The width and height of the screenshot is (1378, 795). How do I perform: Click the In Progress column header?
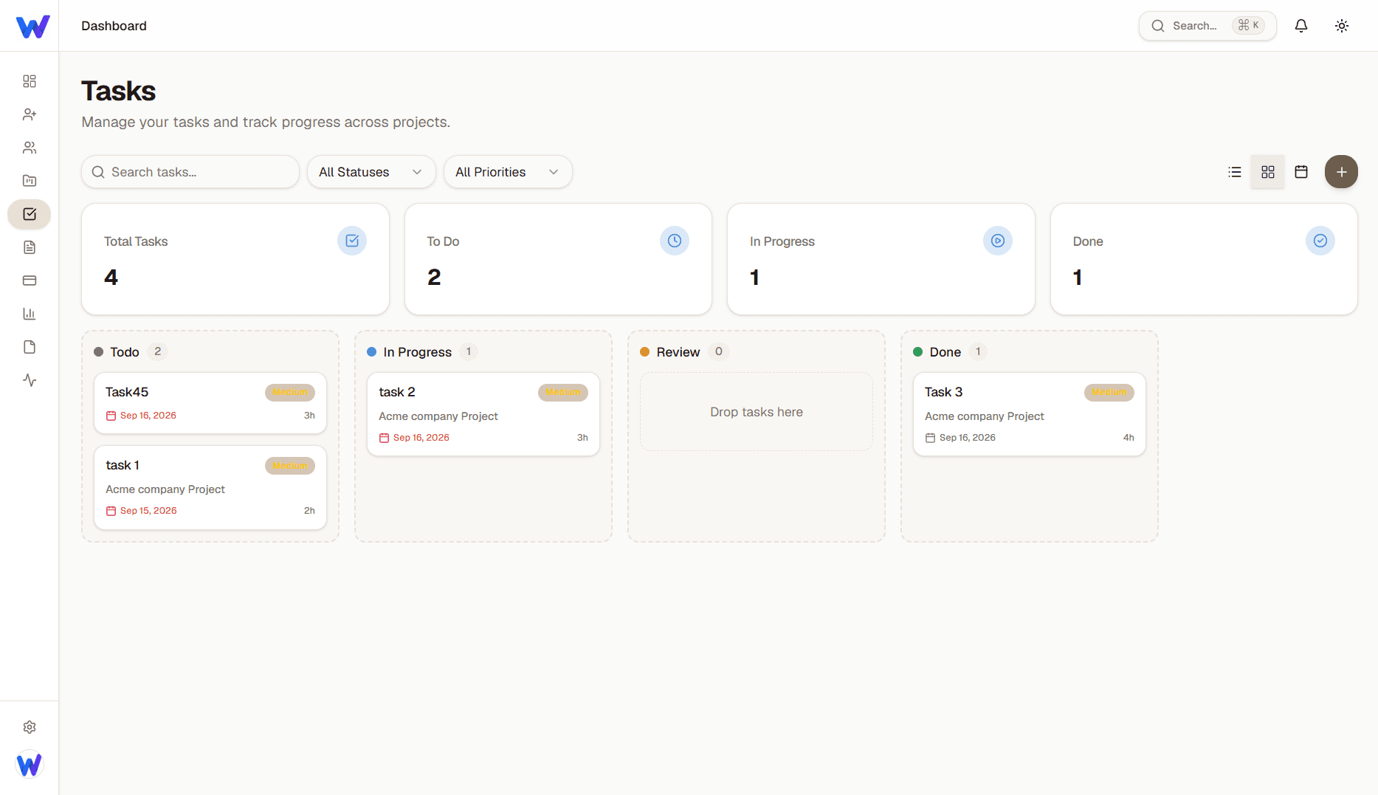418,352
